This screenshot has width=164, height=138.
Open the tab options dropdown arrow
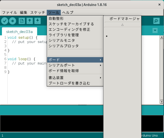pos(155,31)
